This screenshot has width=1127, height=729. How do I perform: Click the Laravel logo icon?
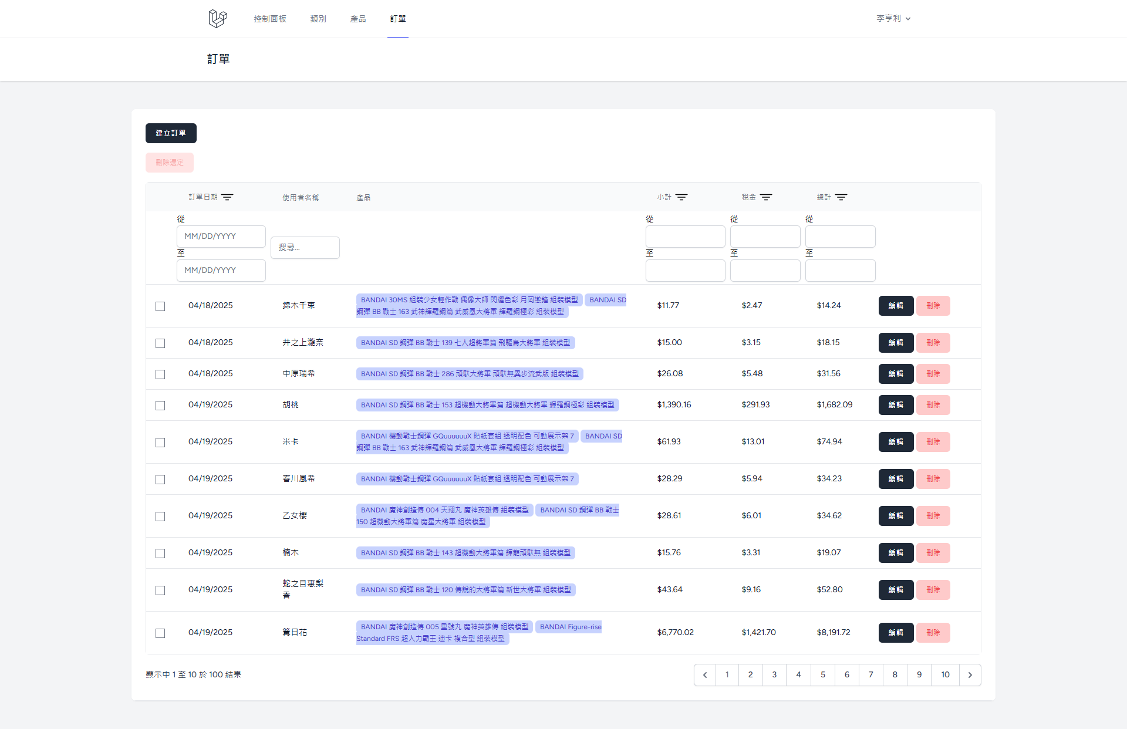pyautogui.click(x=218, y=19)
